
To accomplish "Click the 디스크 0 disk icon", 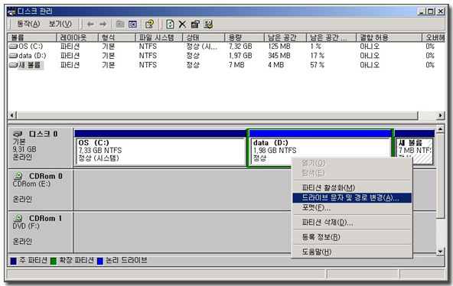I will 18,134.
